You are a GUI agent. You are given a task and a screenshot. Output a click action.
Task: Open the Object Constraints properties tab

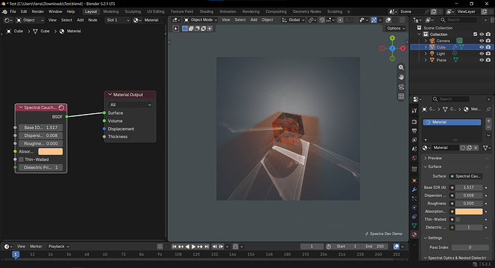pos(414,216)
